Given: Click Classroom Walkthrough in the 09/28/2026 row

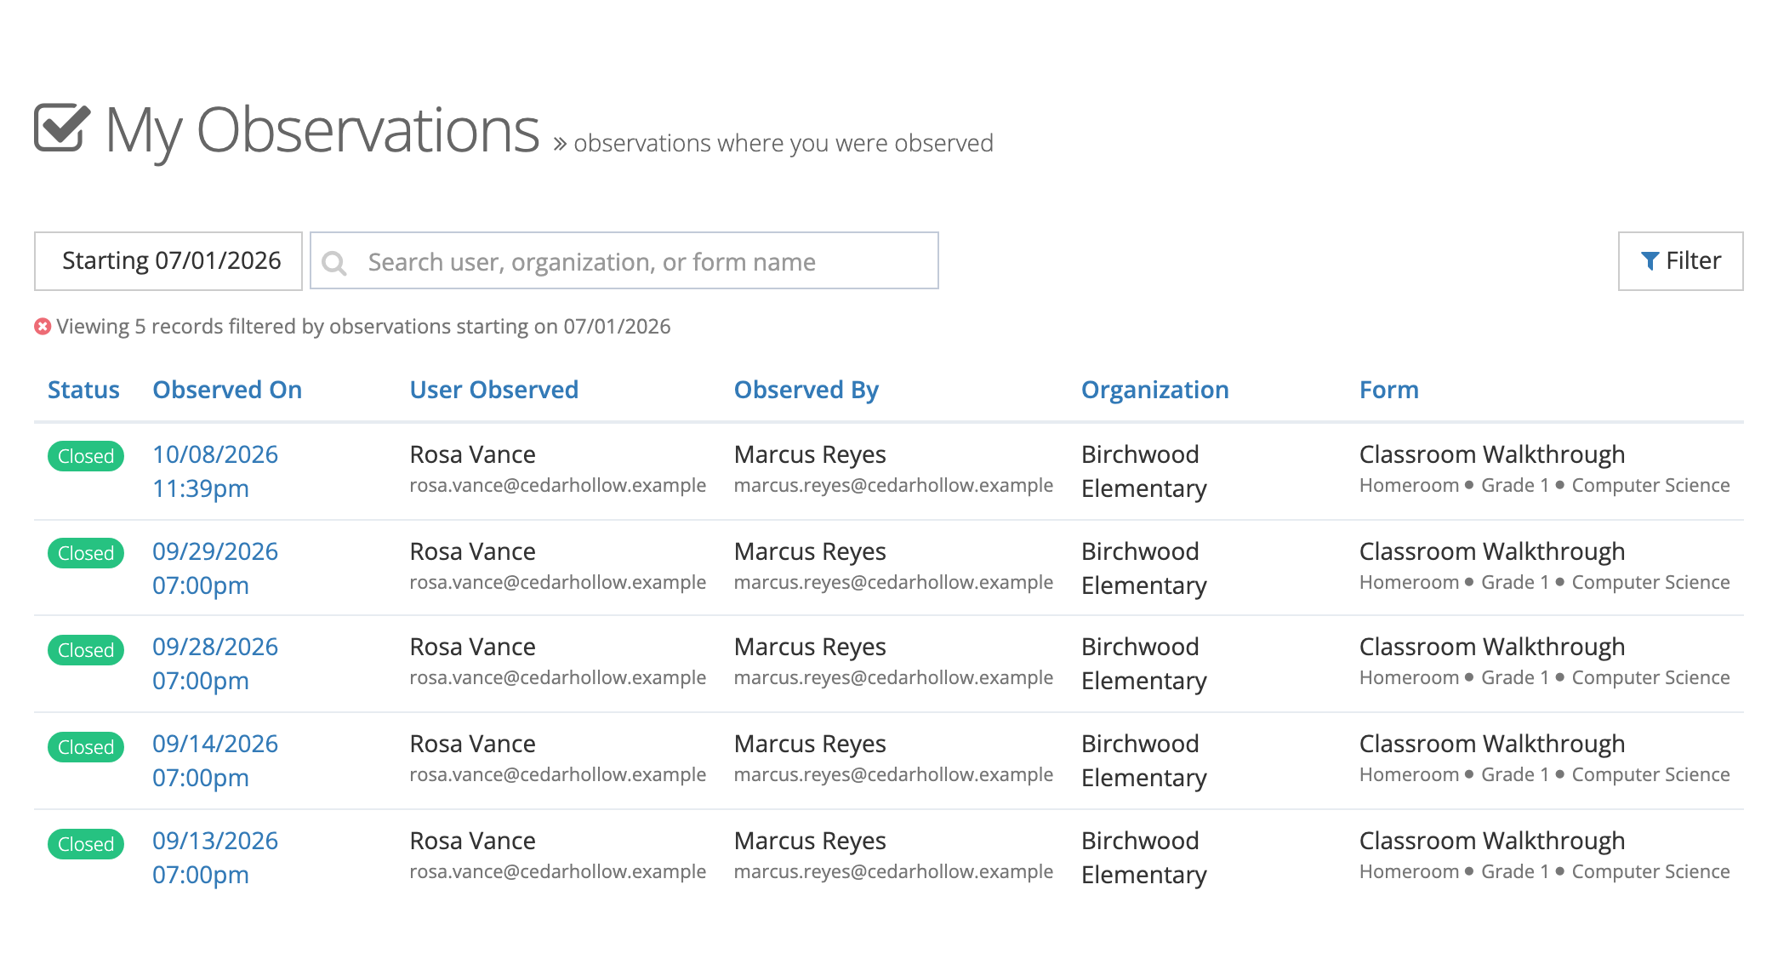Looking at the screenshot, I should click(1492, 647).
